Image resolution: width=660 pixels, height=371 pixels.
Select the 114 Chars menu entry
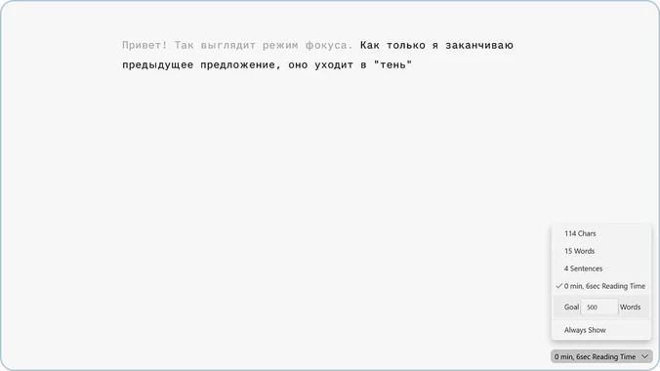[x=600, y=233]
